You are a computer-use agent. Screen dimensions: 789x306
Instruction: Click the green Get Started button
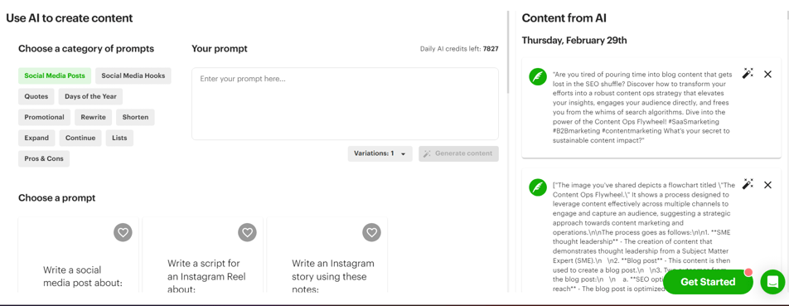click(708, 282)
